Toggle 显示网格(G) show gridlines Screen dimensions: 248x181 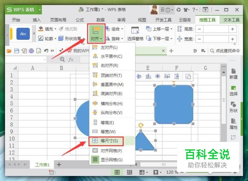coord(112,159)
